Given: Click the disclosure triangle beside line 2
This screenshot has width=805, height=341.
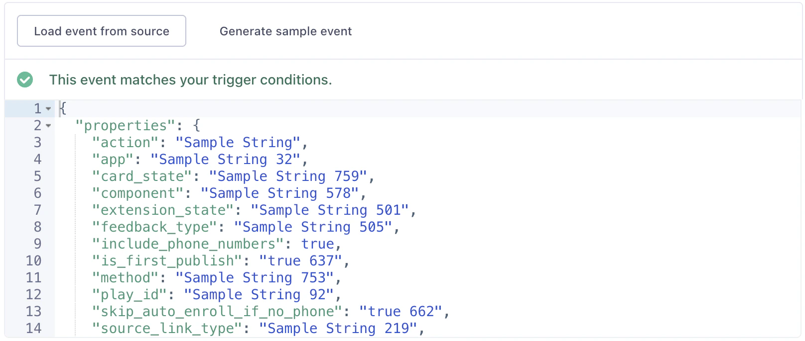Looking at the screenshot, I should click(x=48, y=126).
